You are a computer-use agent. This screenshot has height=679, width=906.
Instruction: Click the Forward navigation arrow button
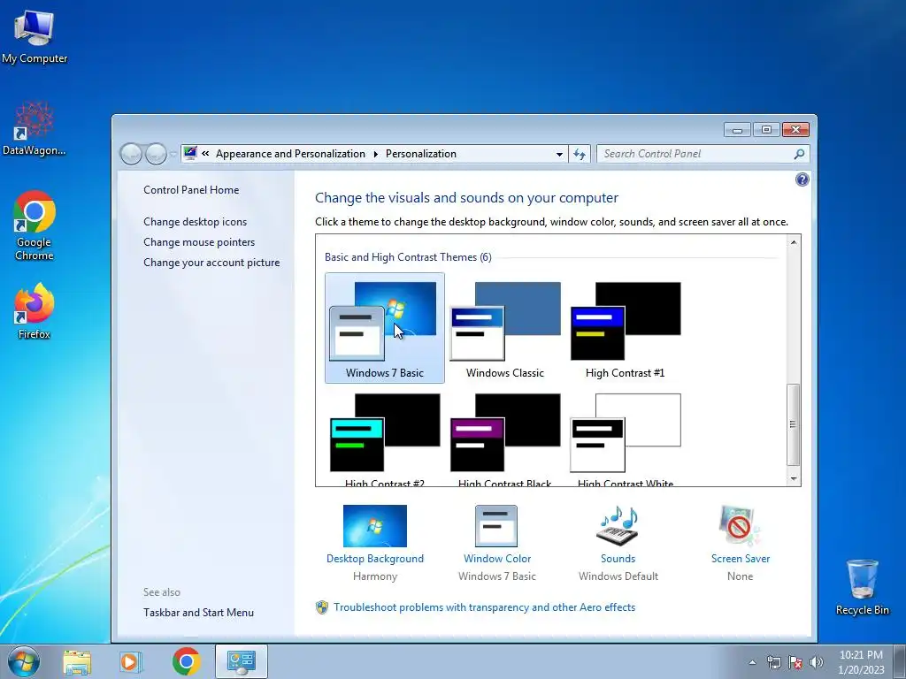(156, 154)
